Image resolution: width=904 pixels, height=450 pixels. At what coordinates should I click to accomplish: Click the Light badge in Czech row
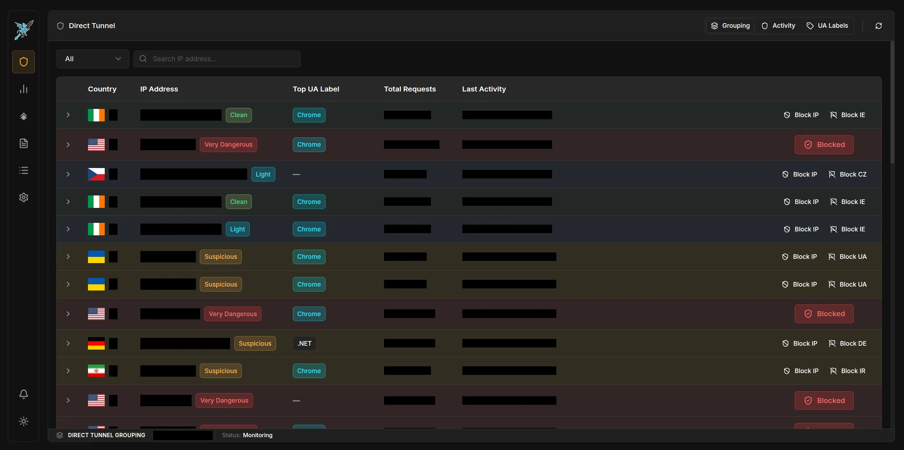click(263, 174)
